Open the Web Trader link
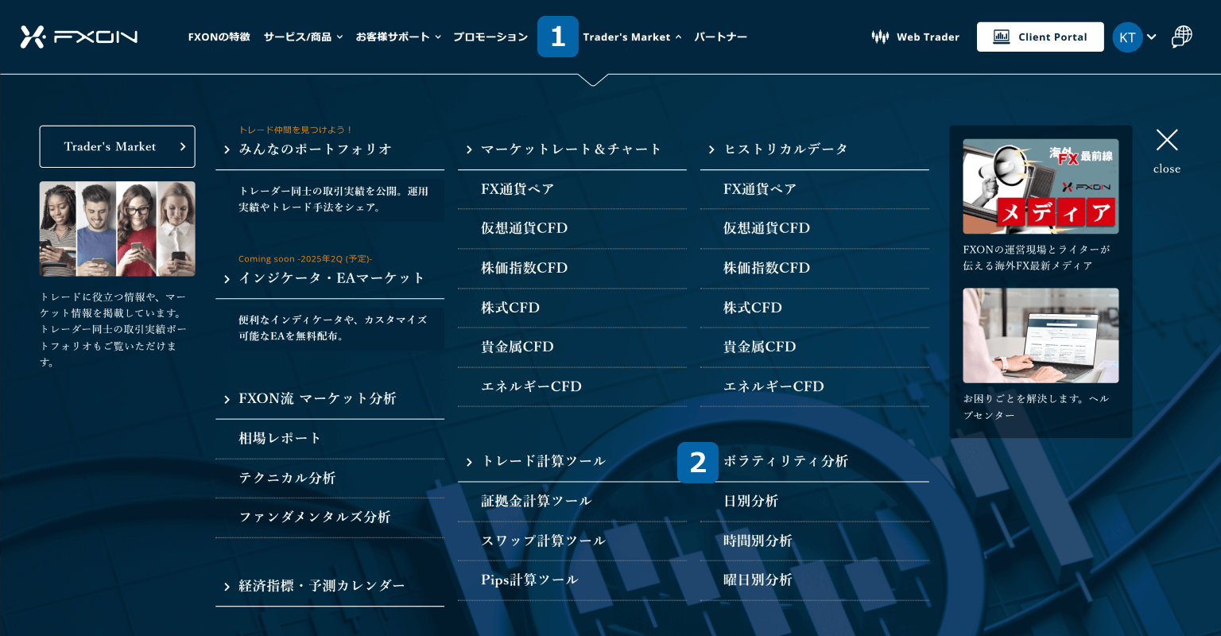Viewport: 1221px width, 636px height. (915, 37)
